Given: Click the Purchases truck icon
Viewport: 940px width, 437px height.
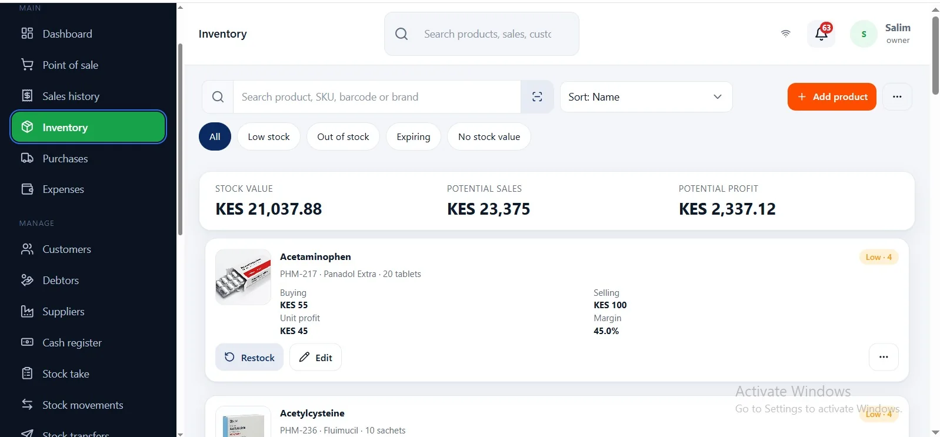Looking at the screenshot, I should pyautogui.click(x=27, y=158).
